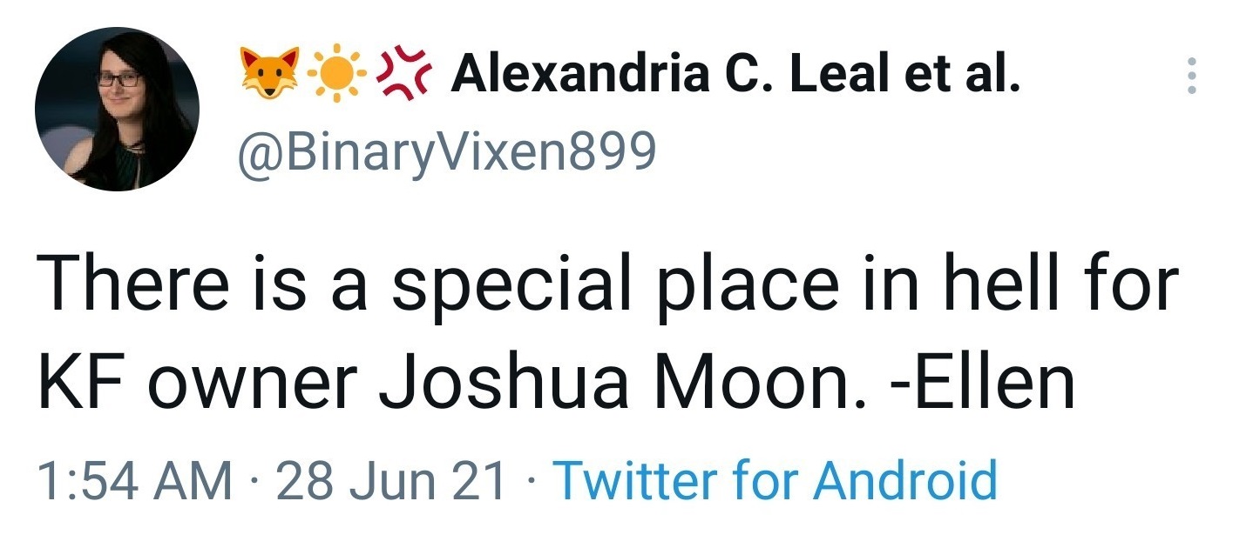Open Alexandria's profile picture
This screenshot has width=1253, height=548.
(118, 110)
